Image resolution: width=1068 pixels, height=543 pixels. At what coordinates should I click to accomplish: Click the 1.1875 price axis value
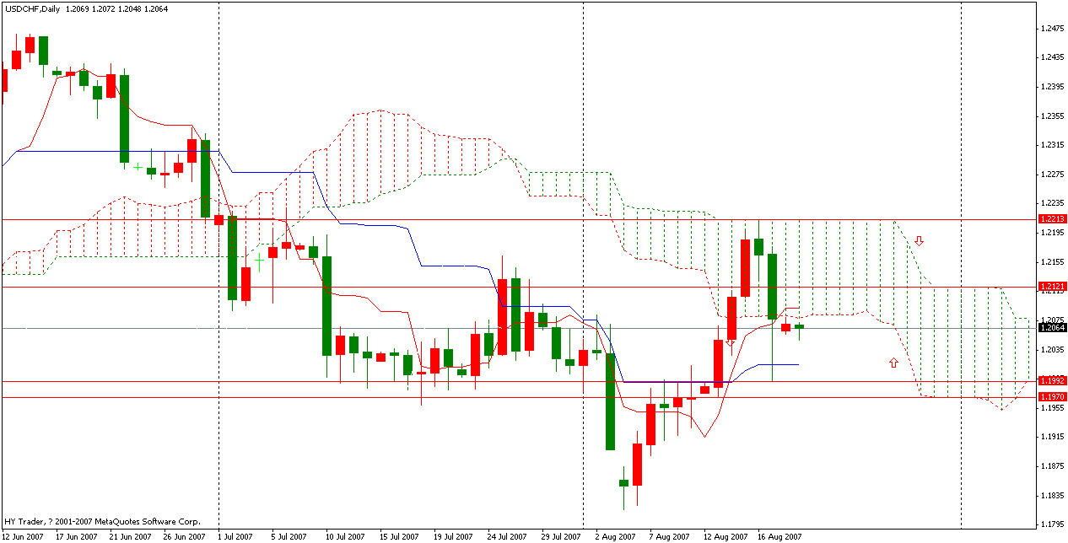[x=1053, y=466]
